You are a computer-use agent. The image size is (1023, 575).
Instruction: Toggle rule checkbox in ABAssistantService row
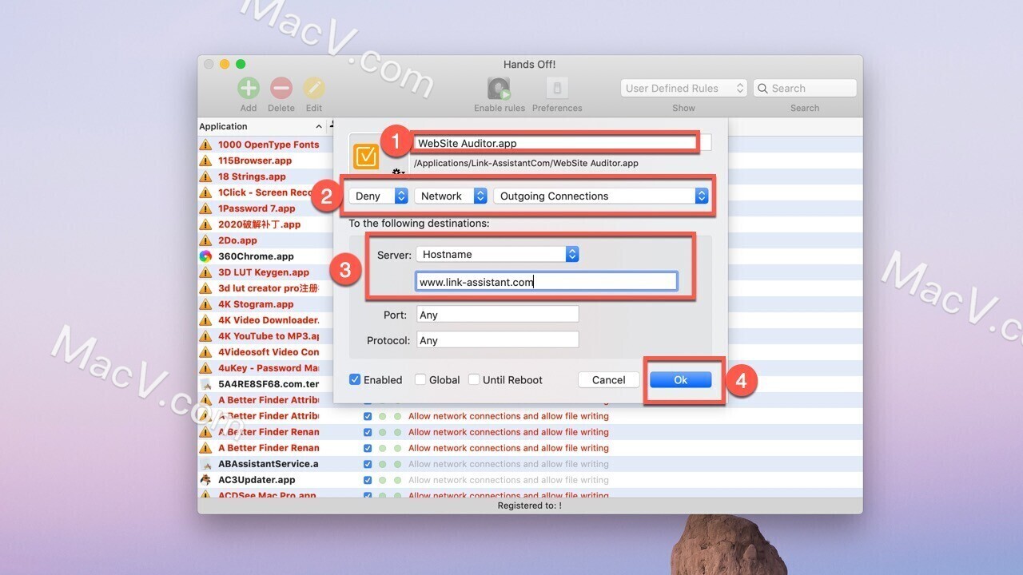[368, 464]
